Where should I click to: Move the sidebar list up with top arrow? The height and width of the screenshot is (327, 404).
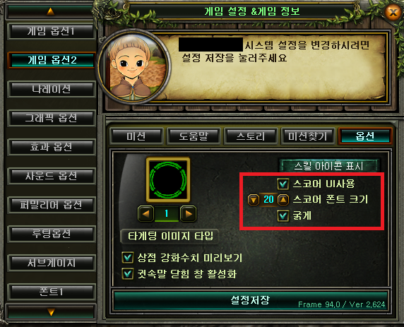(51, 11)
